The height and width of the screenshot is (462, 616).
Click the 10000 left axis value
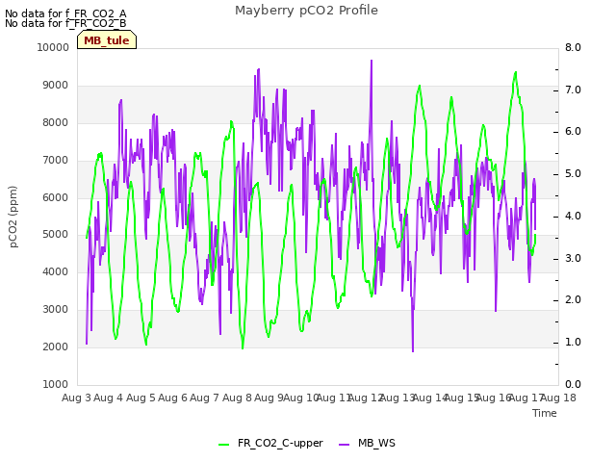(53, 47)
